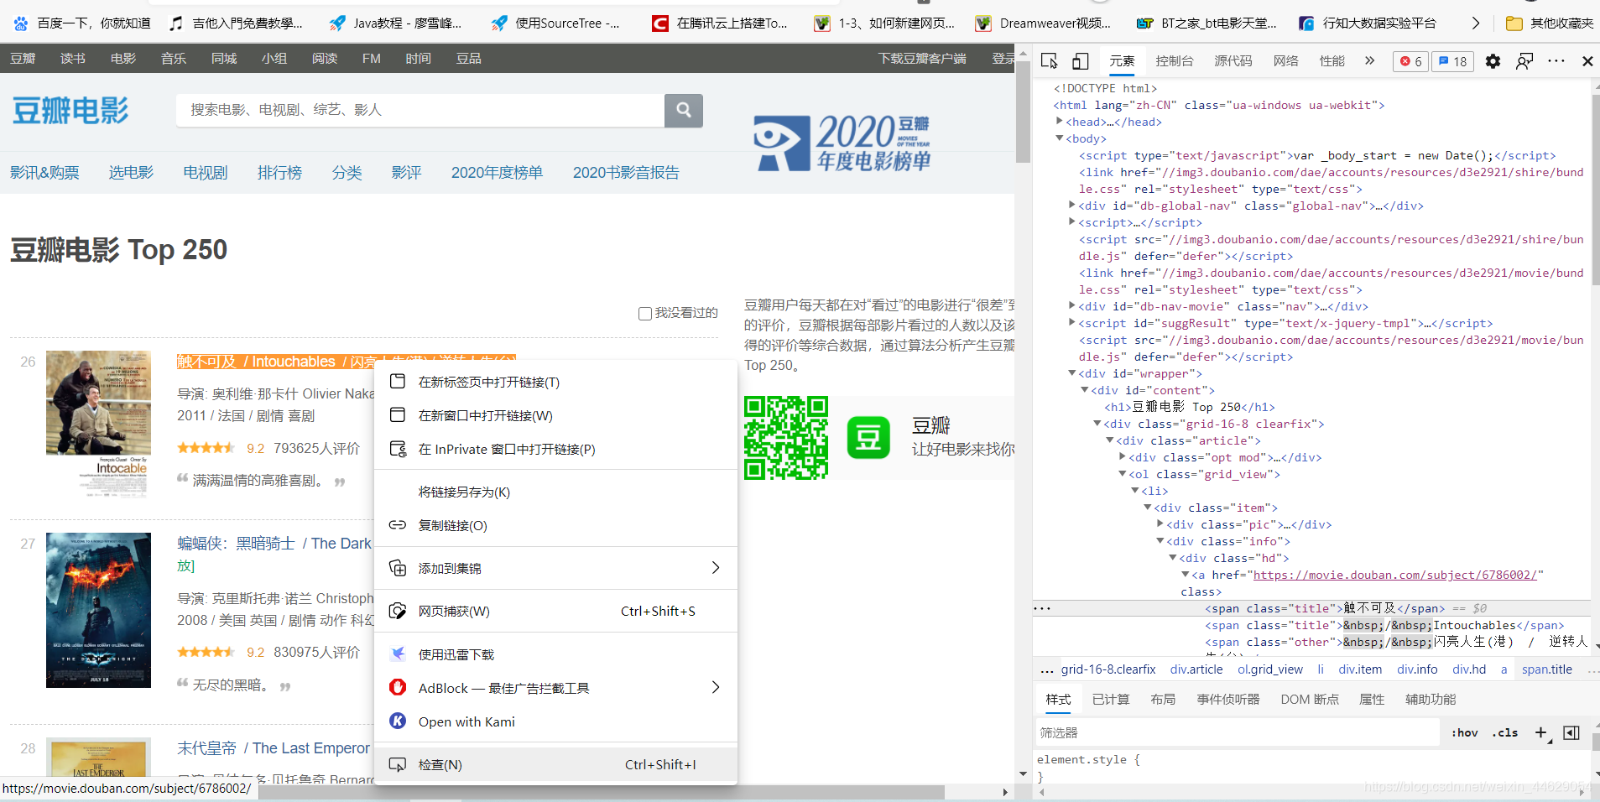Open the 2020年度榜单 link
The image size is (1600, 802).
(x=496, y=172)
